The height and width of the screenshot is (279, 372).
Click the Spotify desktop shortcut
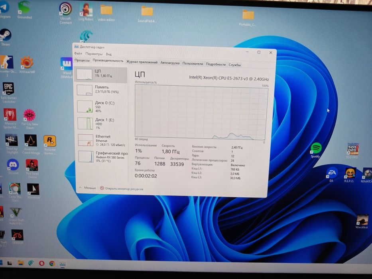click(x=315, y=150)
